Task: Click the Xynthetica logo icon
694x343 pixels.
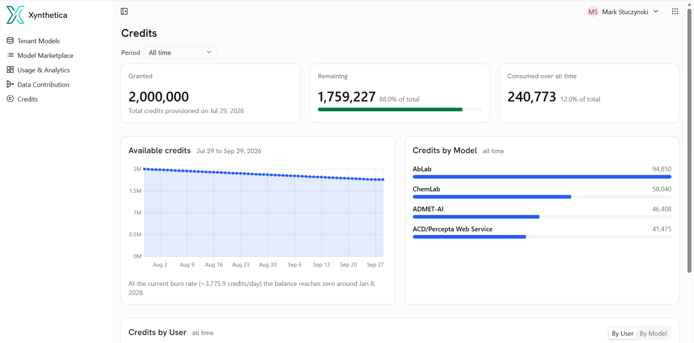Action: pyautogui.click(x=15, y=15)
